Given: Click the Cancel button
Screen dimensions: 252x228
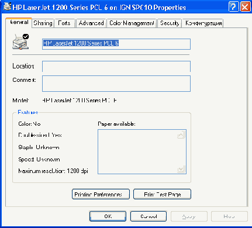Looking at the screenshot, I should [149, 216].
